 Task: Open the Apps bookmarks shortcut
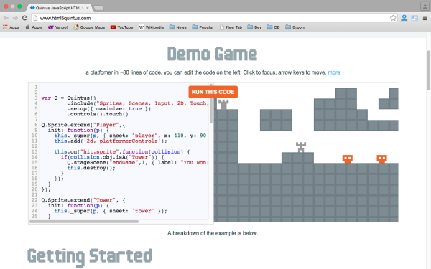click(11, 27)
